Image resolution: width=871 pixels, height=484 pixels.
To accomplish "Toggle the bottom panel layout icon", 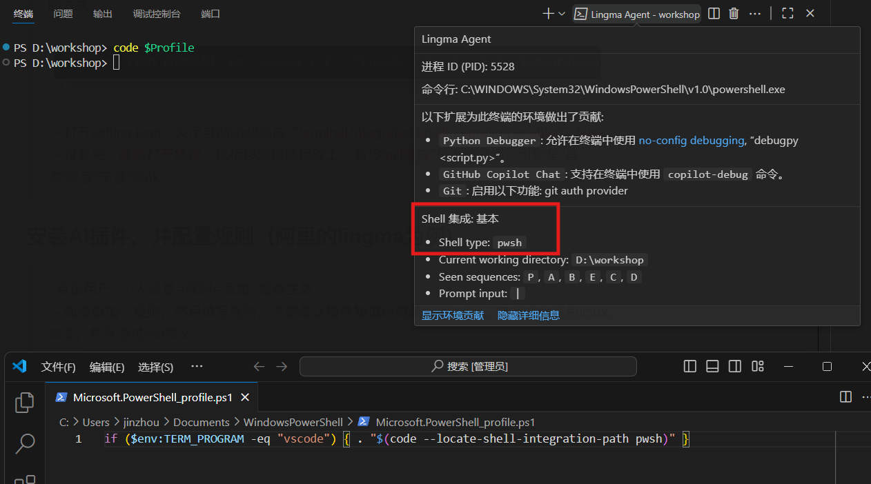I will pos(712,366).
